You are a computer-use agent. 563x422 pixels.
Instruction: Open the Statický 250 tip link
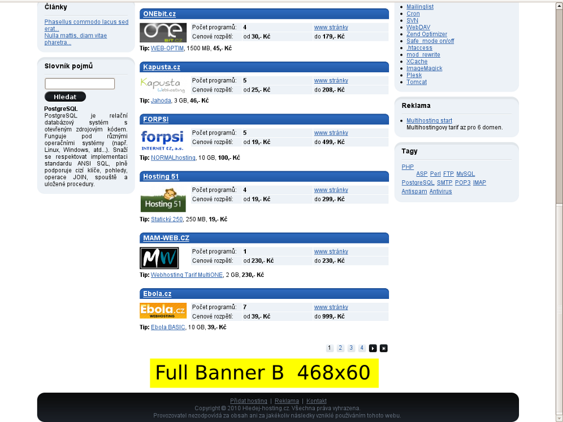pyautogui.click(x=167, y=219)
